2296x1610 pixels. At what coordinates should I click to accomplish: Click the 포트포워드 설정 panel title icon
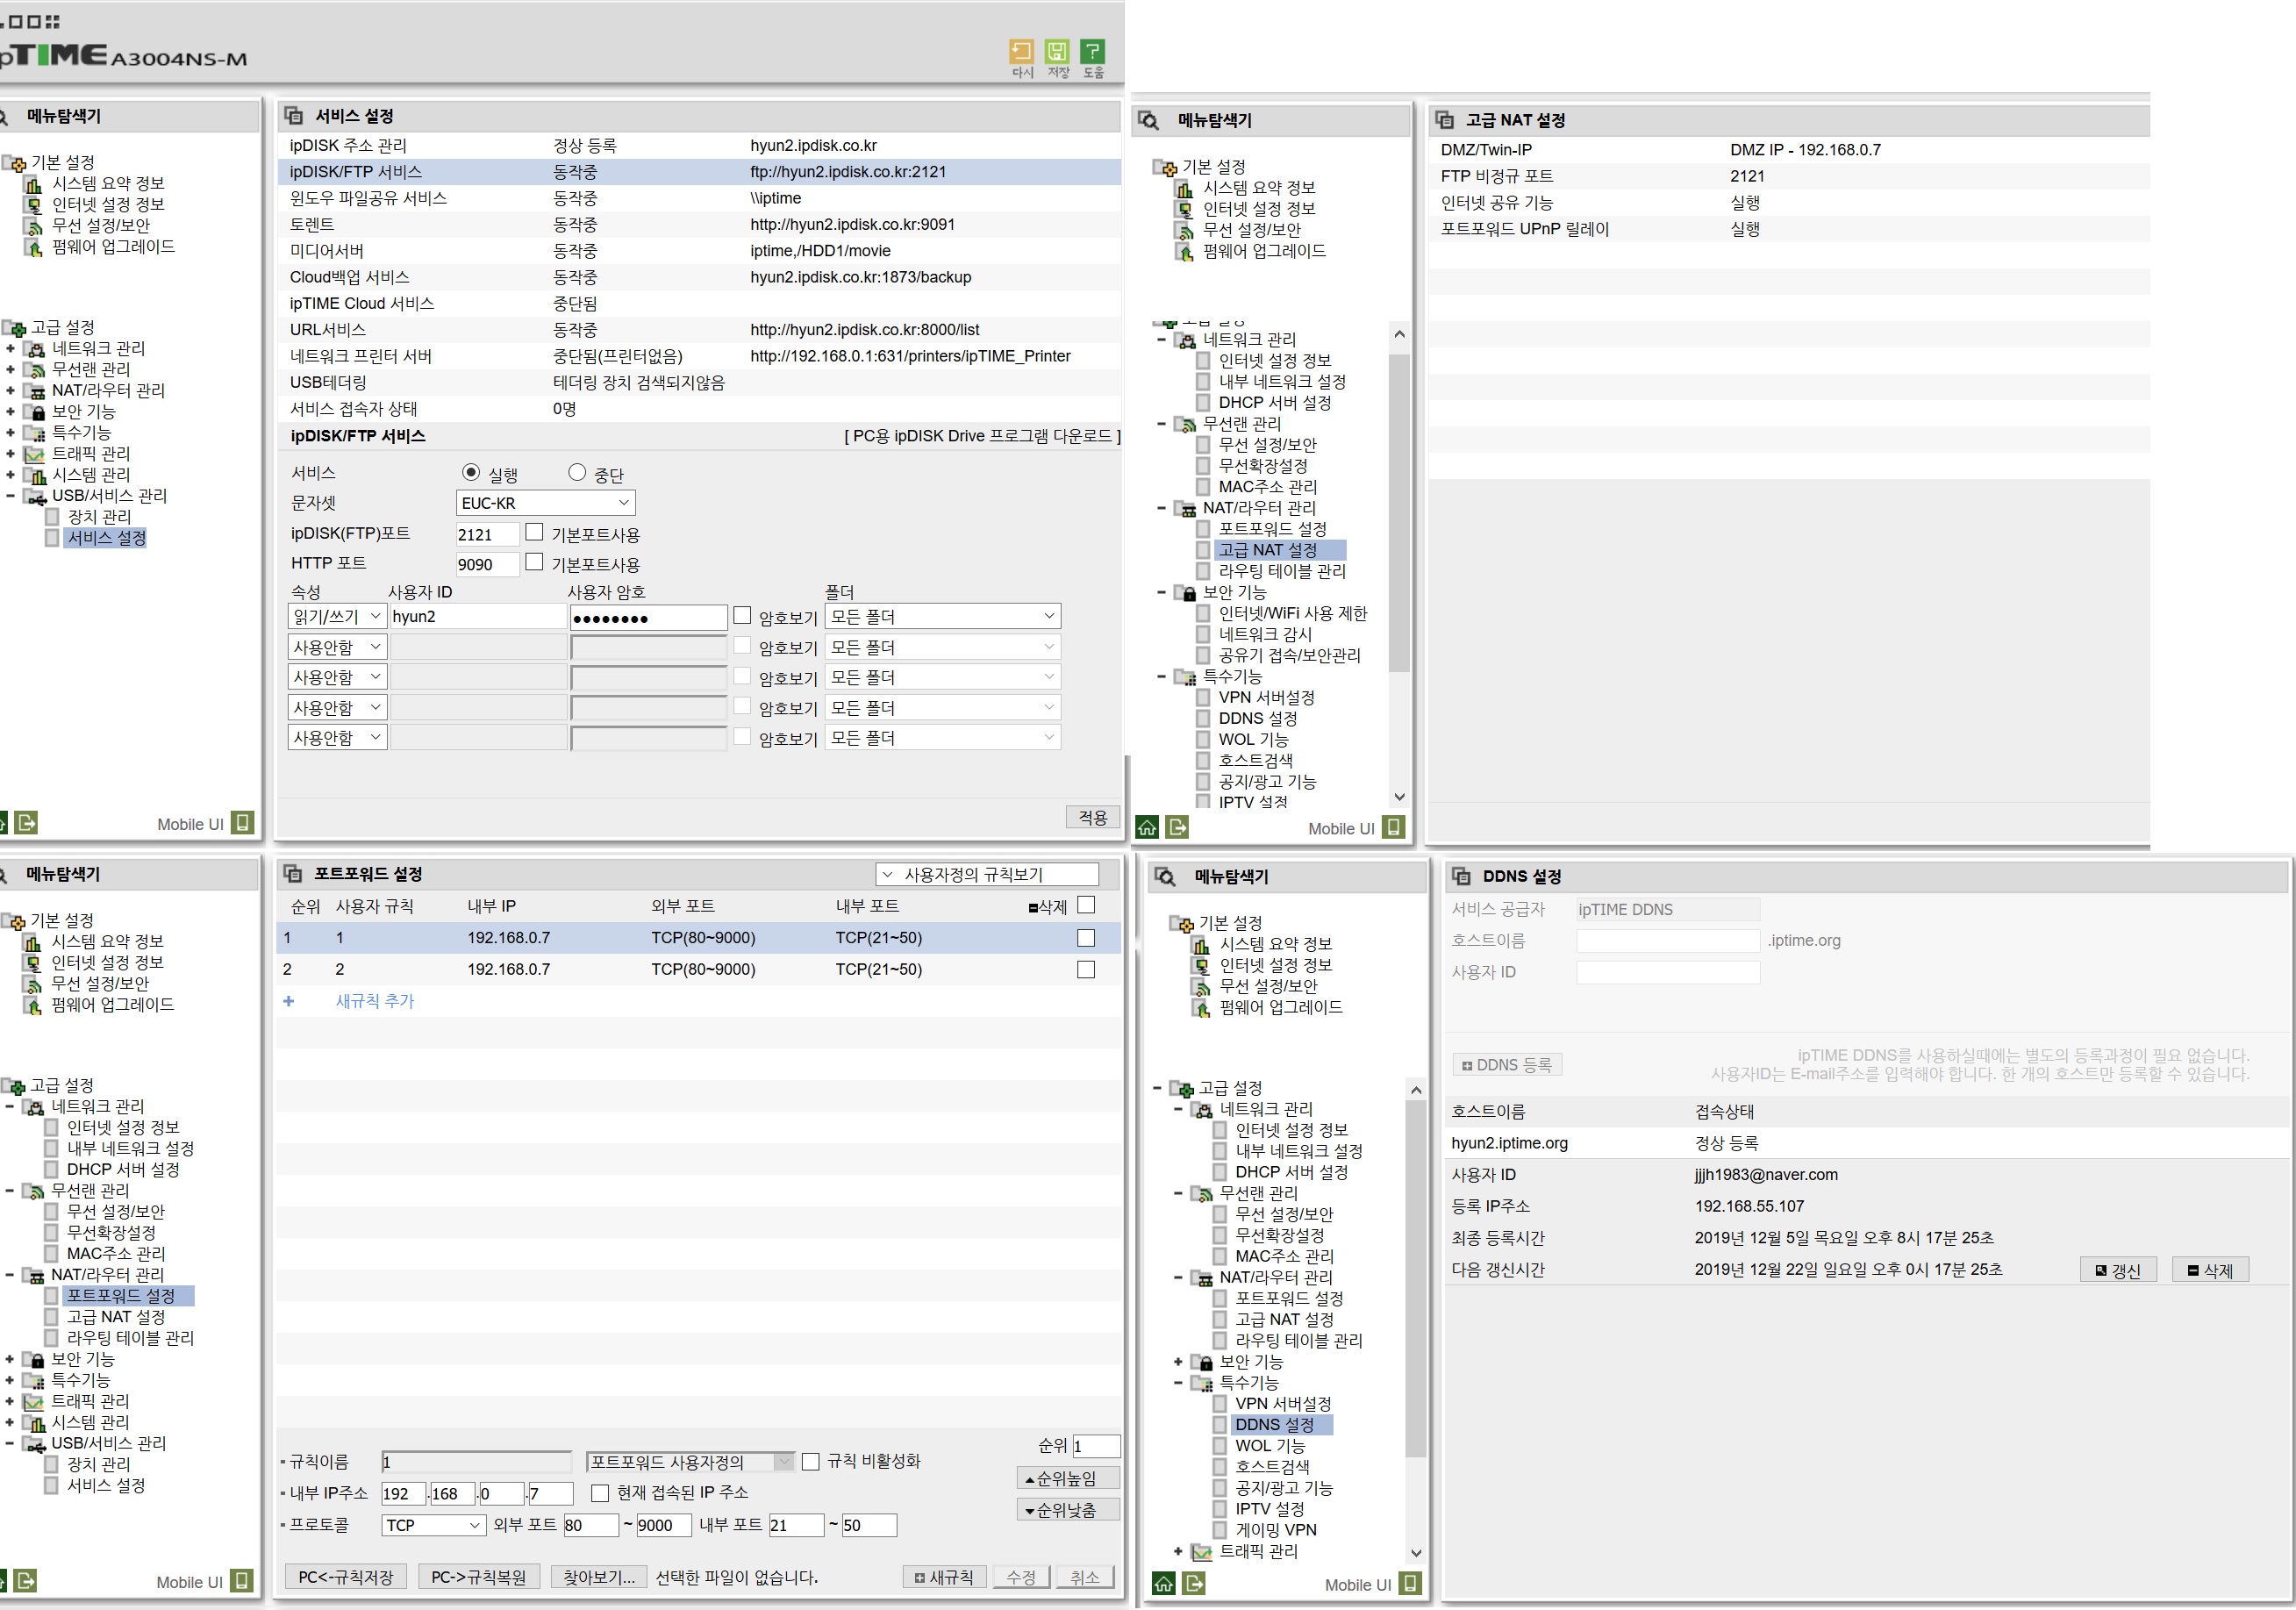click(x=293, y=874)
